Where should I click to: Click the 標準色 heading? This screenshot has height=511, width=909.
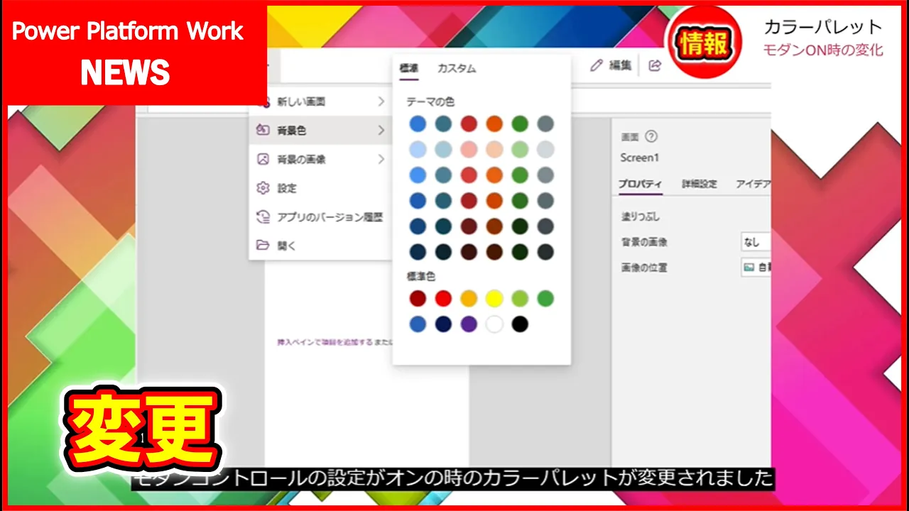pyautogui.click(x=421, y=276)
